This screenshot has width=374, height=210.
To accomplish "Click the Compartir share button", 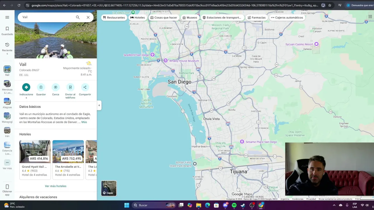I will tap(85, 87).
